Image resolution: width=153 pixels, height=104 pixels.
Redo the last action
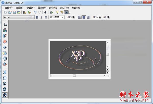[x=40, y=12]
